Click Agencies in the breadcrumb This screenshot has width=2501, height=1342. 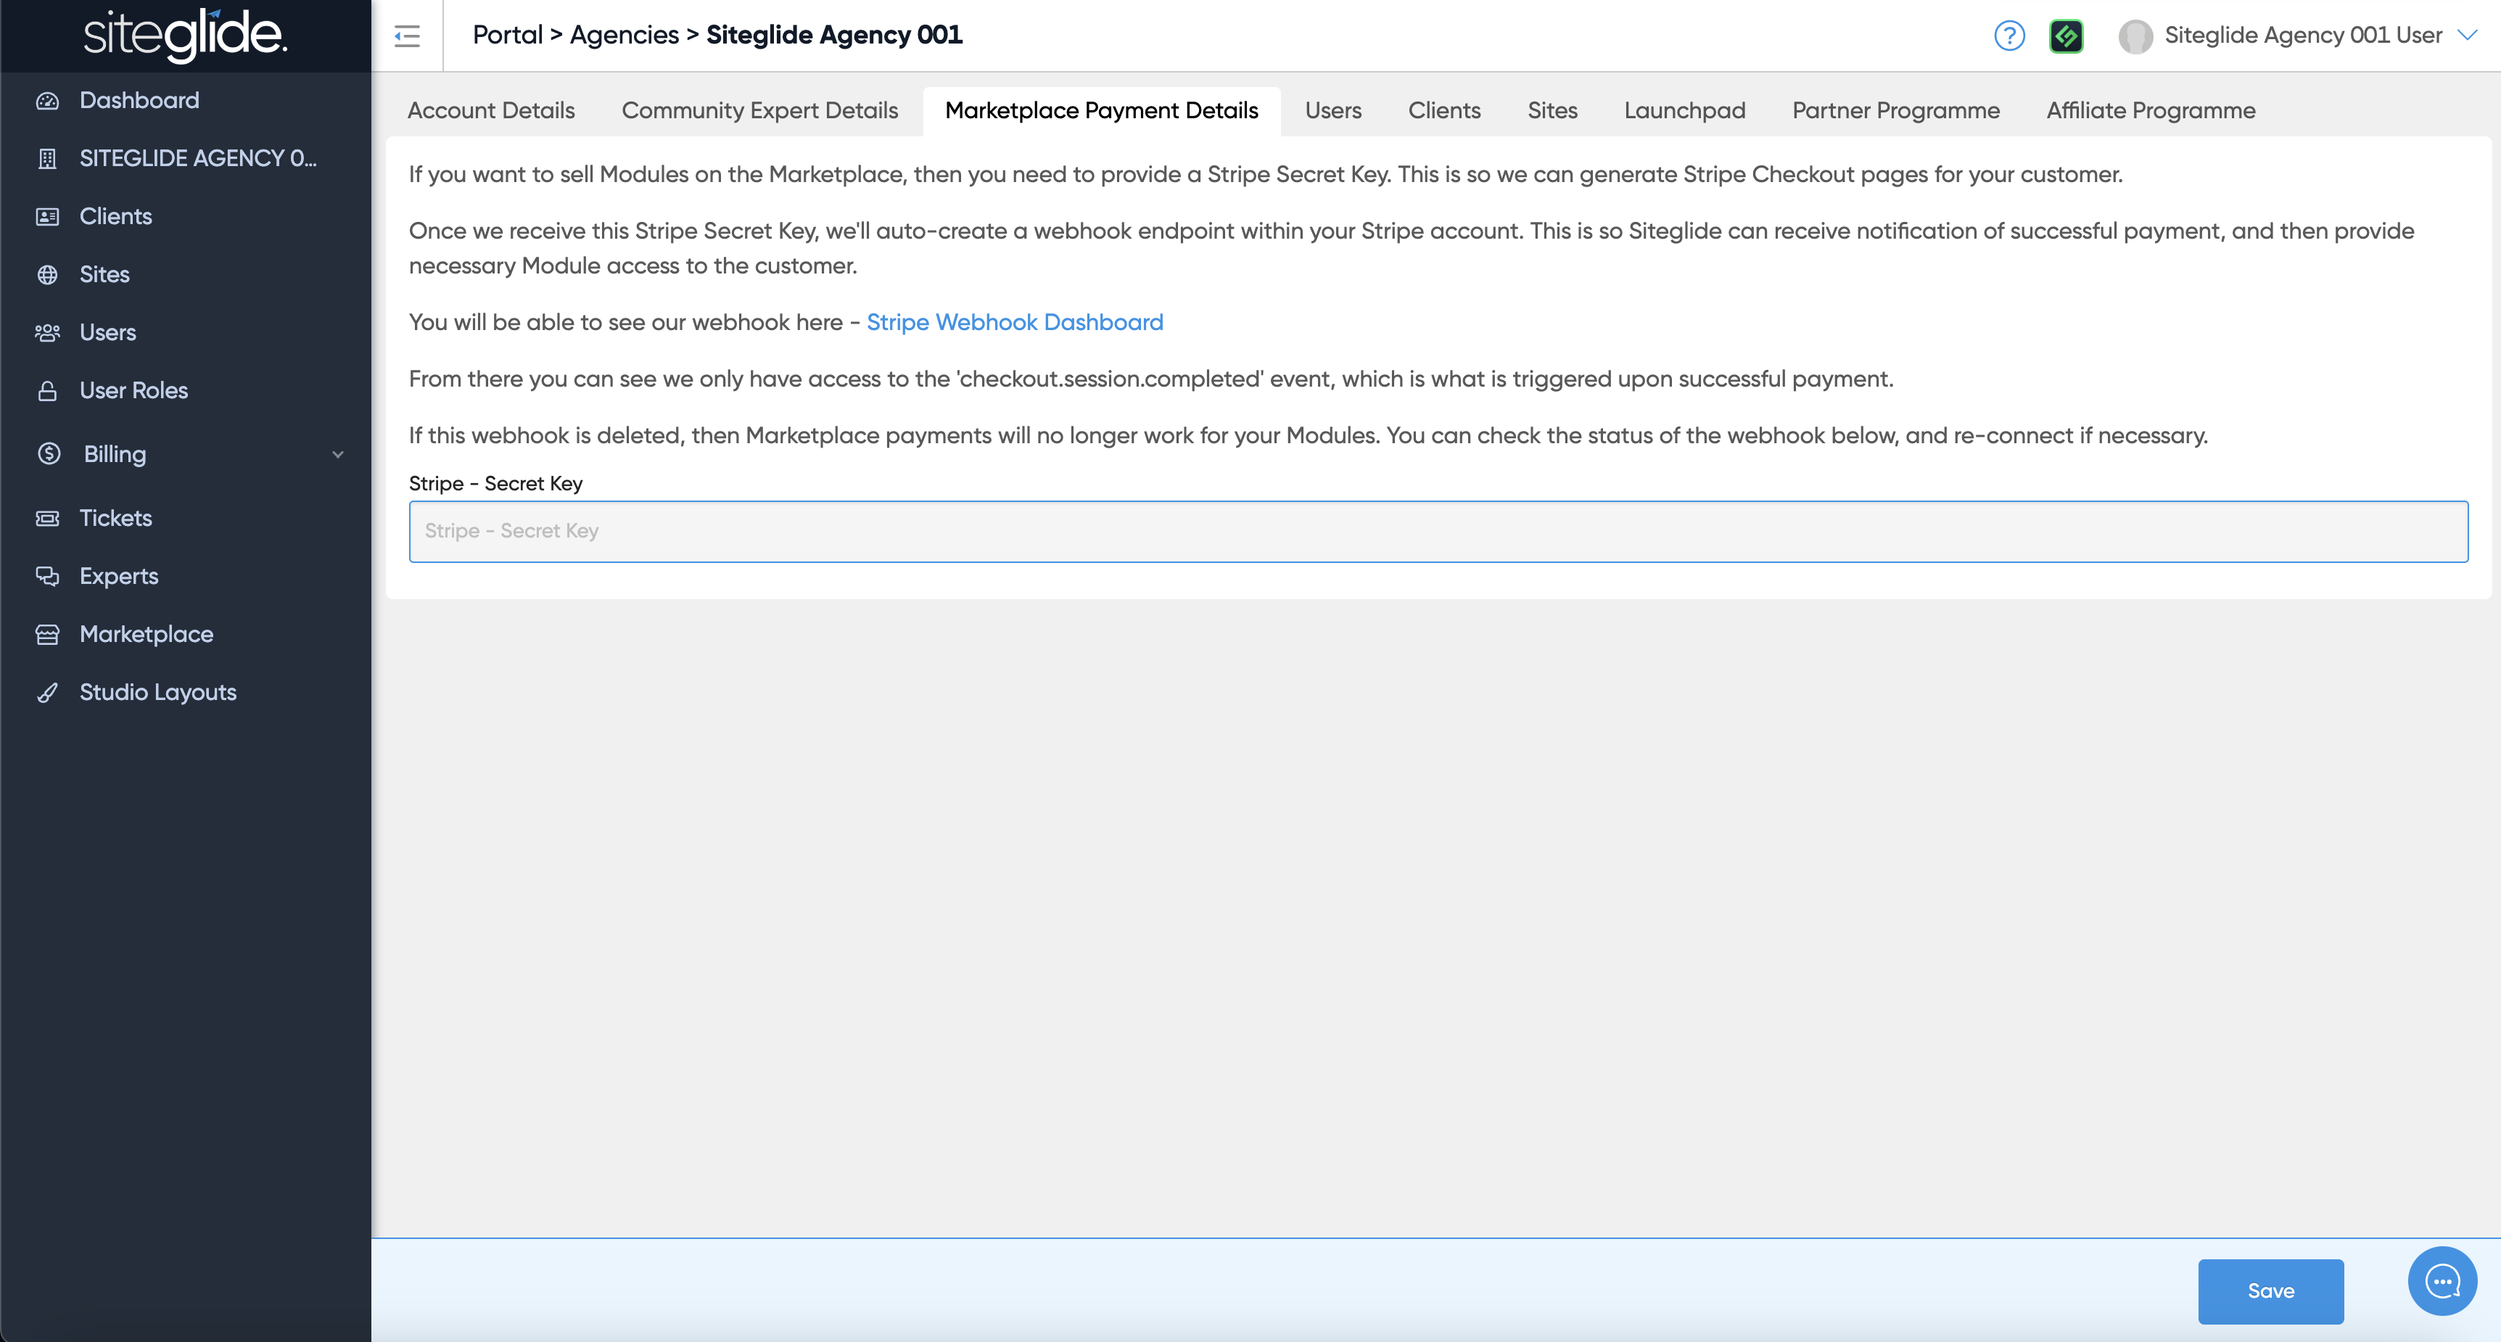(x=623, y=35)
